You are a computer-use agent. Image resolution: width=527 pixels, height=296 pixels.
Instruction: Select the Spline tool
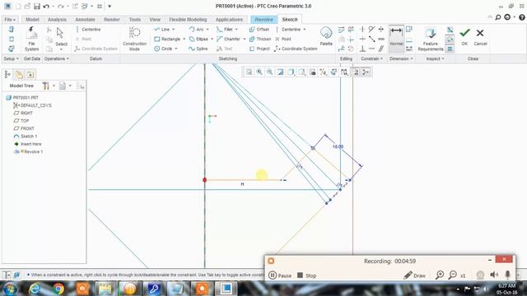[x=198, y=49]
